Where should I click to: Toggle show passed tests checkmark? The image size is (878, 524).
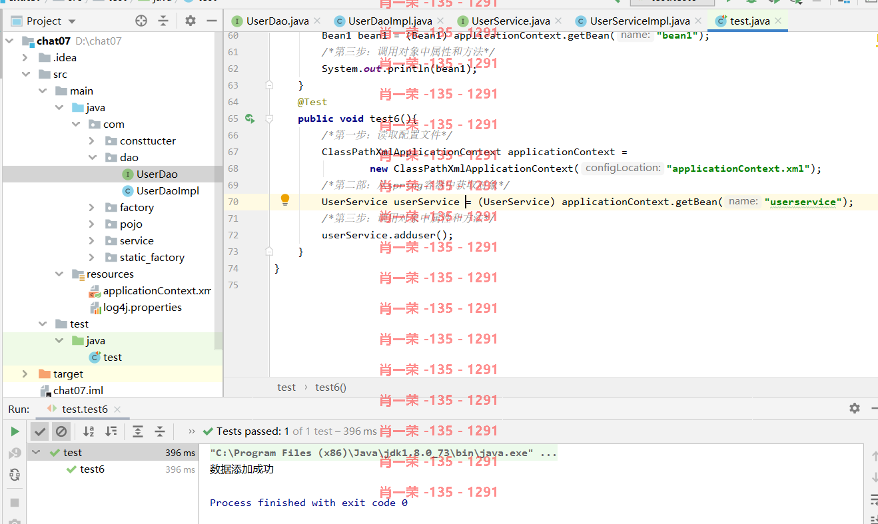point(40,431)
